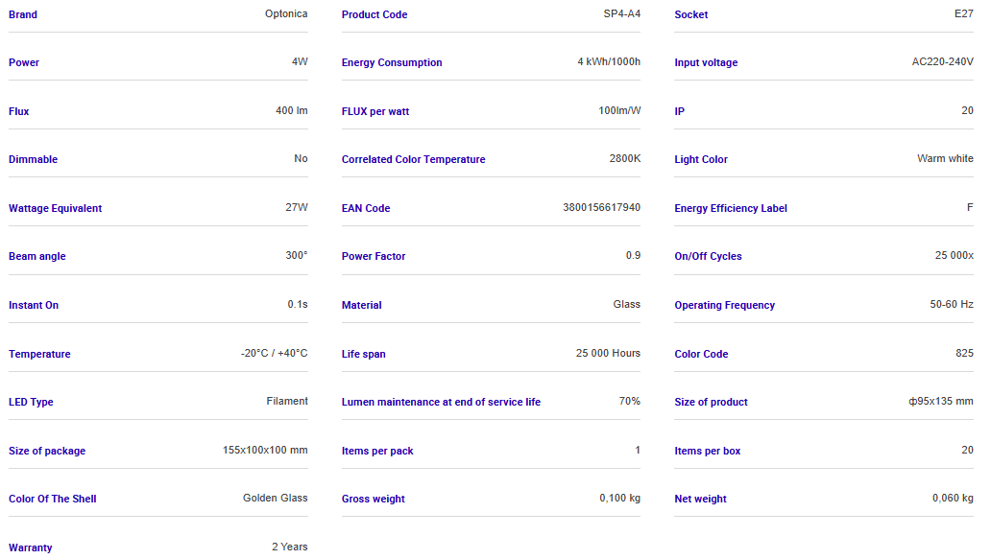Click the Brand attribute label

tap(23, 14)
